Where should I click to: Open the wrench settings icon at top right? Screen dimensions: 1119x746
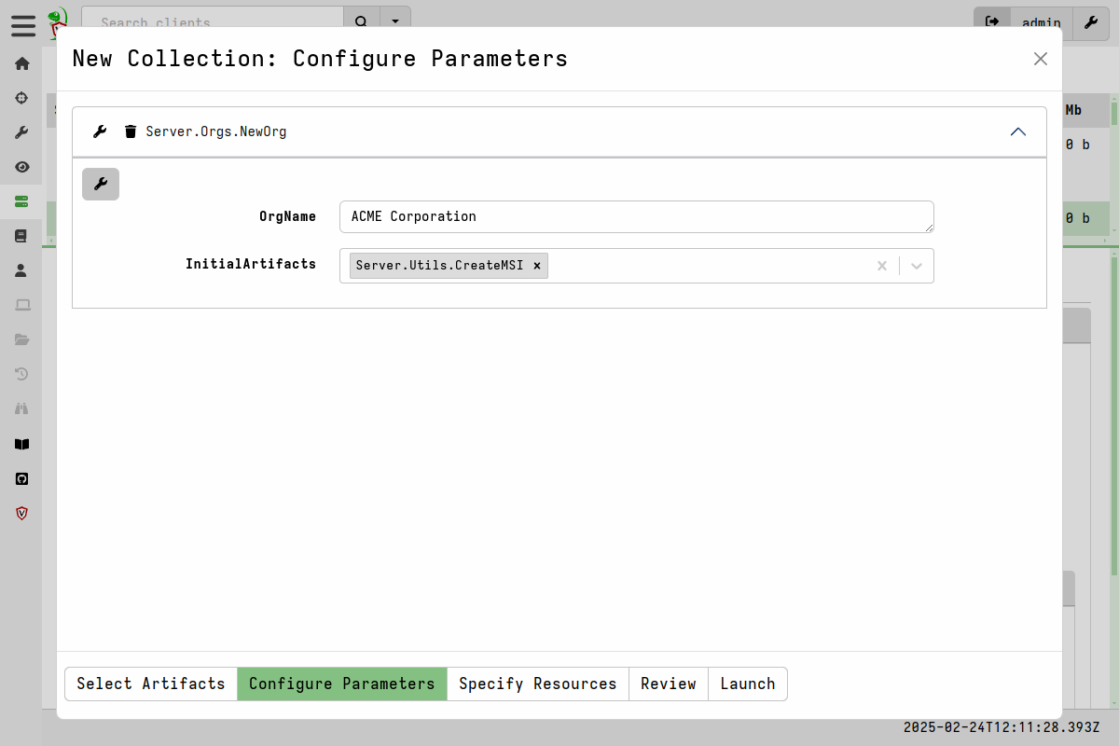(1090, 23)
